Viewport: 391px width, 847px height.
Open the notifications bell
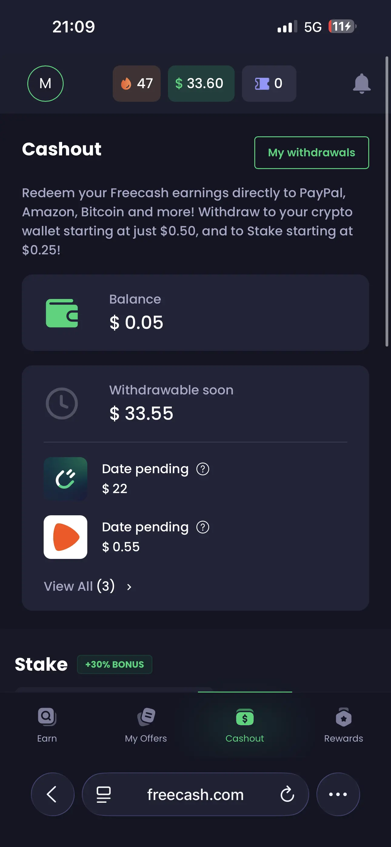pyautogui.click(x=361, y=84)
